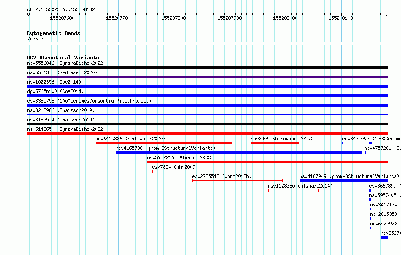
Task: Click the ruler's right arrow end
Action: 387,14
